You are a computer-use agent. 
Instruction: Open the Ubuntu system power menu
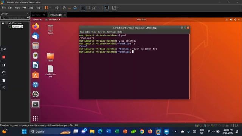coord(236,20)
